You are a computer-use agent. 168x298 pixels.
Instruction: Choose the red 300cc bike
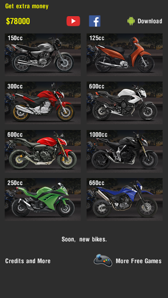pyautogui.click(x=43, y=103)
